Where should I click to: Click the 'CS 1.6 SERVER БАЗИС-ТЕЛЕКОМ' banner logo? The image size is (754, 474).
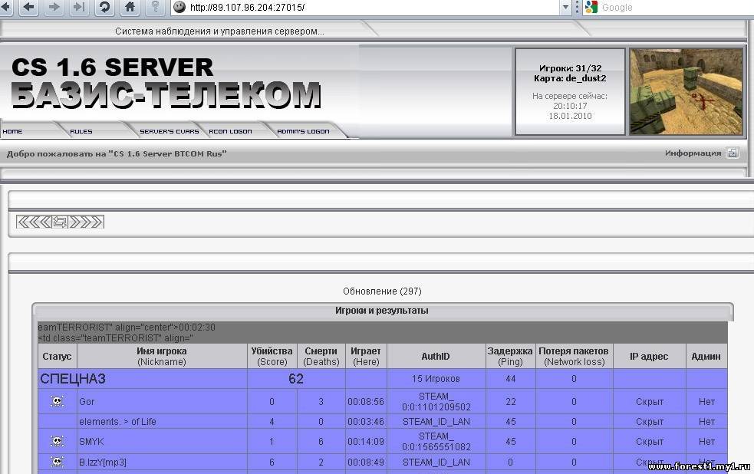166,82
